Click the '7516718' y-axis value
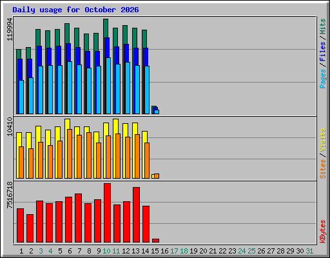330x258 pixels. click(10, 195)
